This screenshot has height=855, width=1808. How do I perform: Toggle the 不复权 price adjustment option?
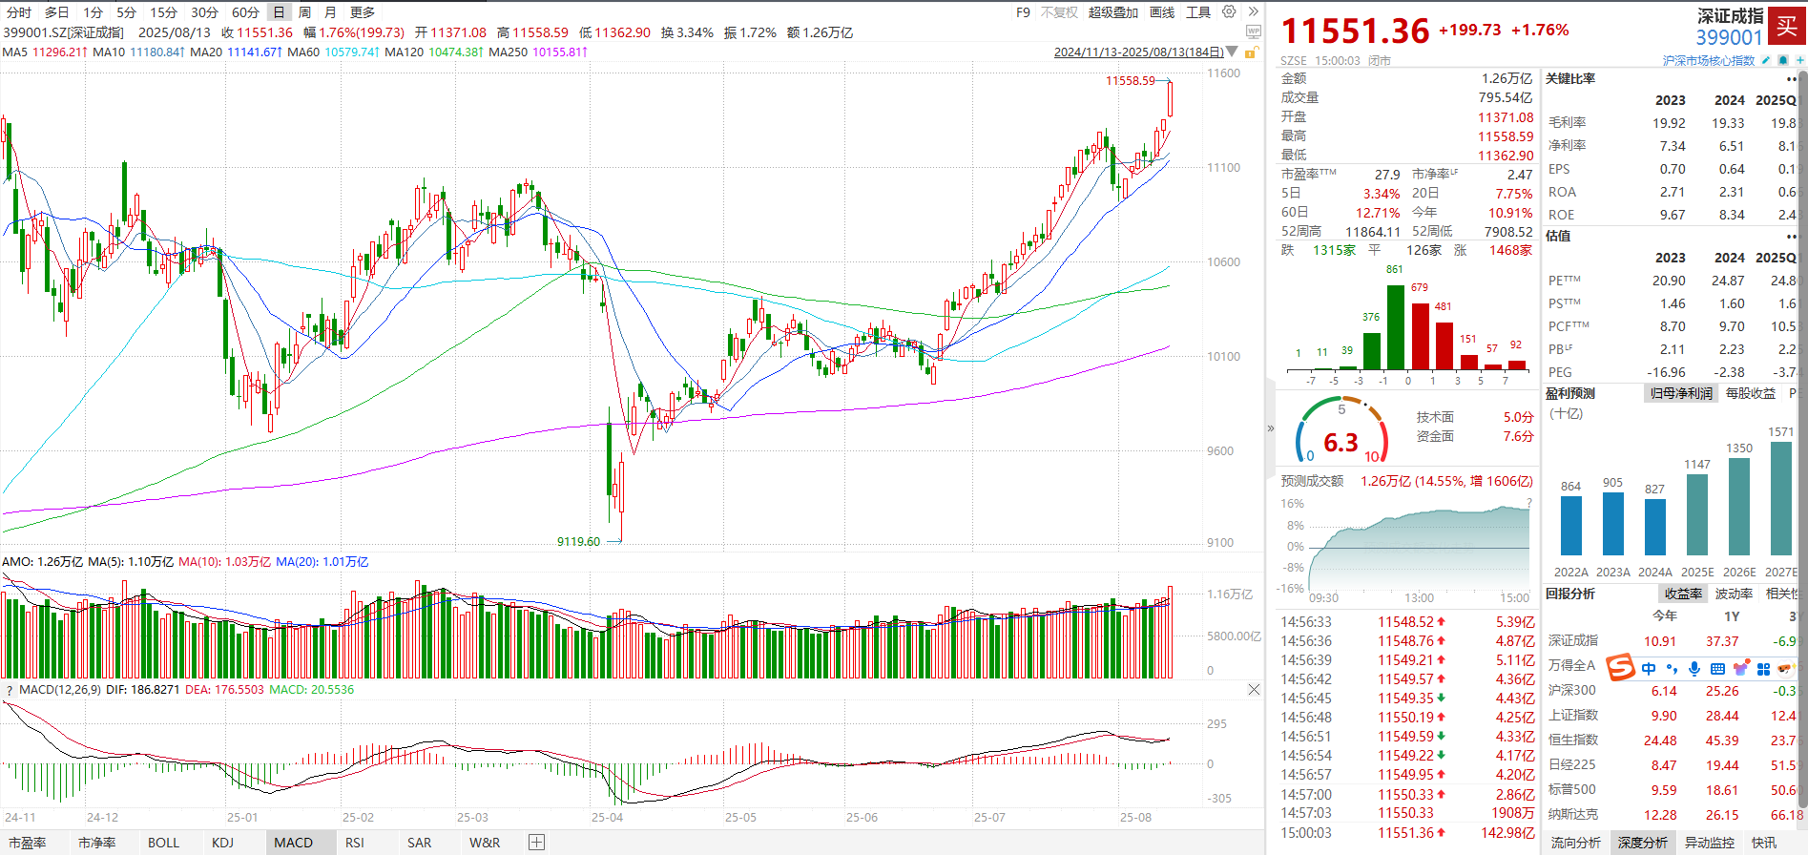(1059, 12)
